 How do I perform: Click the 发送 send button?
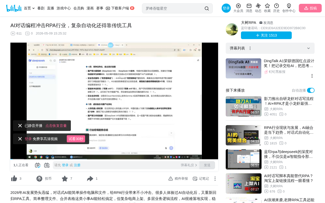click(207, 165)
